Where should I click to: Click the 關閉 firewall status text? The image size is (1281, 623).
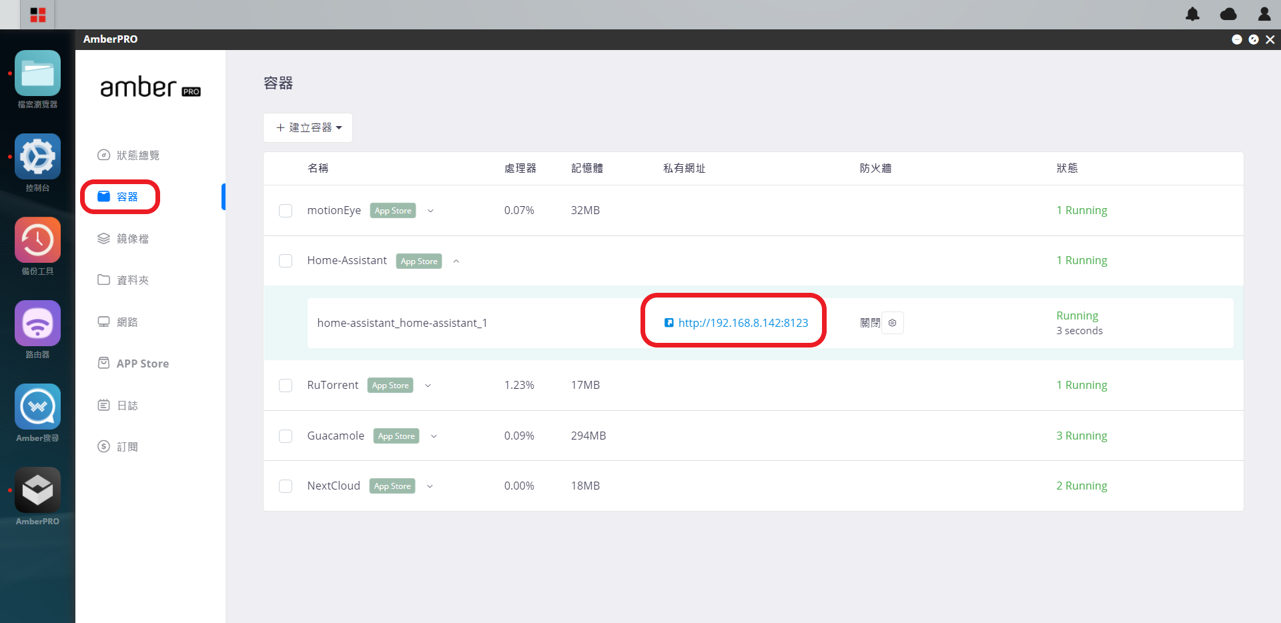[870, 323]
